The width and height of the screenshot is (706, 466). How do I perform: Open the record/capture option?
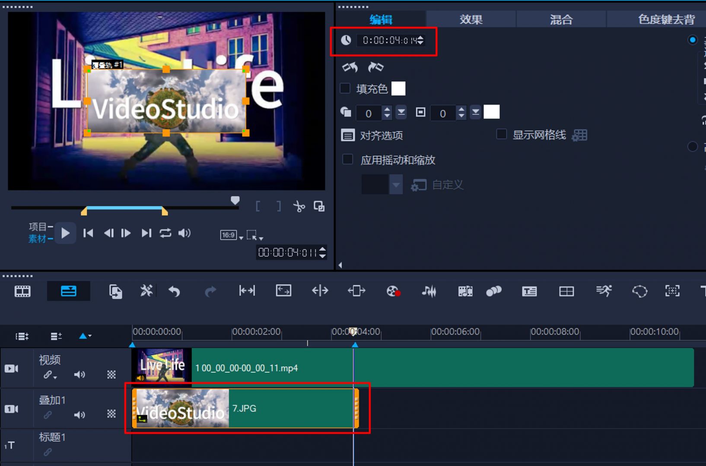pyautogui.click(x=393, y=292)
